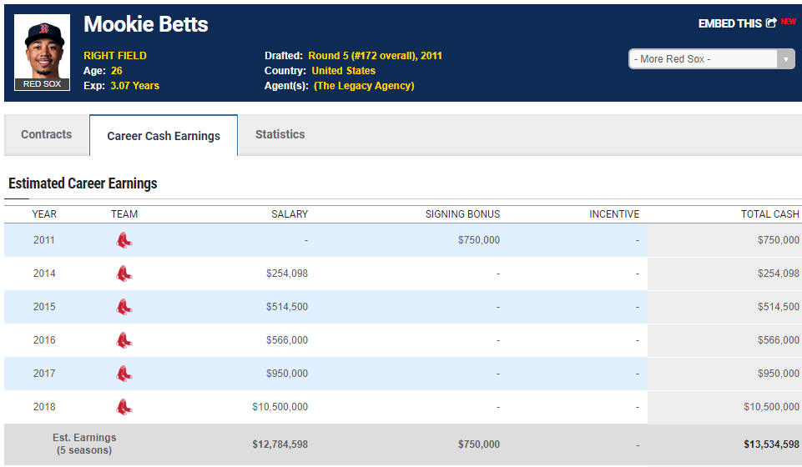Select the Career Cash Earnings tab
The height and width of the screenshot is (467, 802).
point(164,136)
